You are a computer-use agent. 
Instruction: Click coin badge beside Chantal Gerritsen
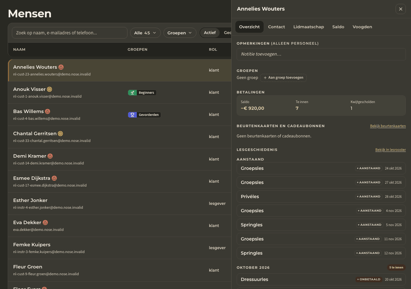coord(60,134)
